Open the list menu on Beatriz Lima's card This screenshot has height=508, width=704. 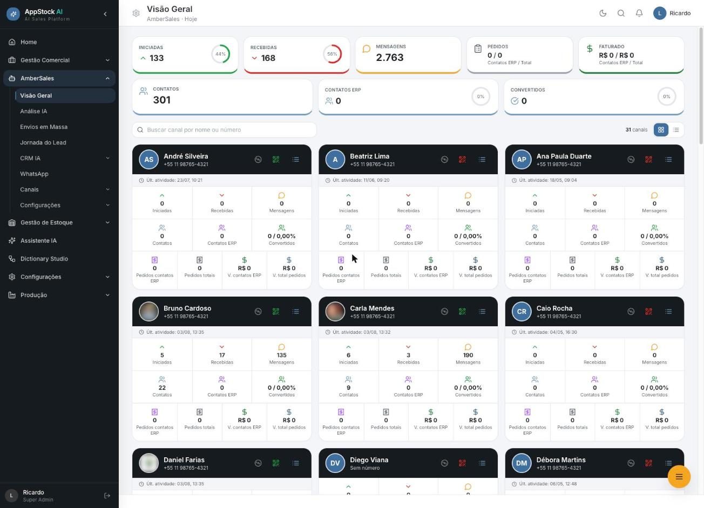pyautogui.click(x=482, y=160)
